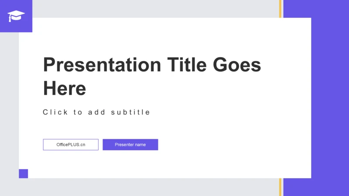Viewport: 349px width, 196px height.
Task: Click the word "Click" in the subtitle
Action: pyautogui.click(x=55, y=112)
